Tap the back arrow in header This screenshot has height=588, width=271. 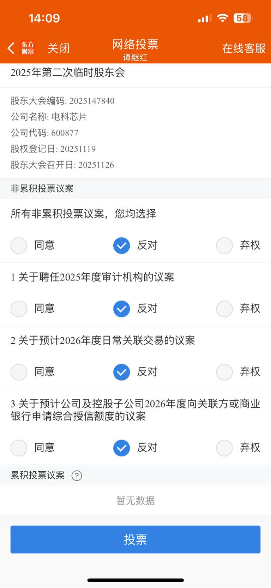pos(11,48)
